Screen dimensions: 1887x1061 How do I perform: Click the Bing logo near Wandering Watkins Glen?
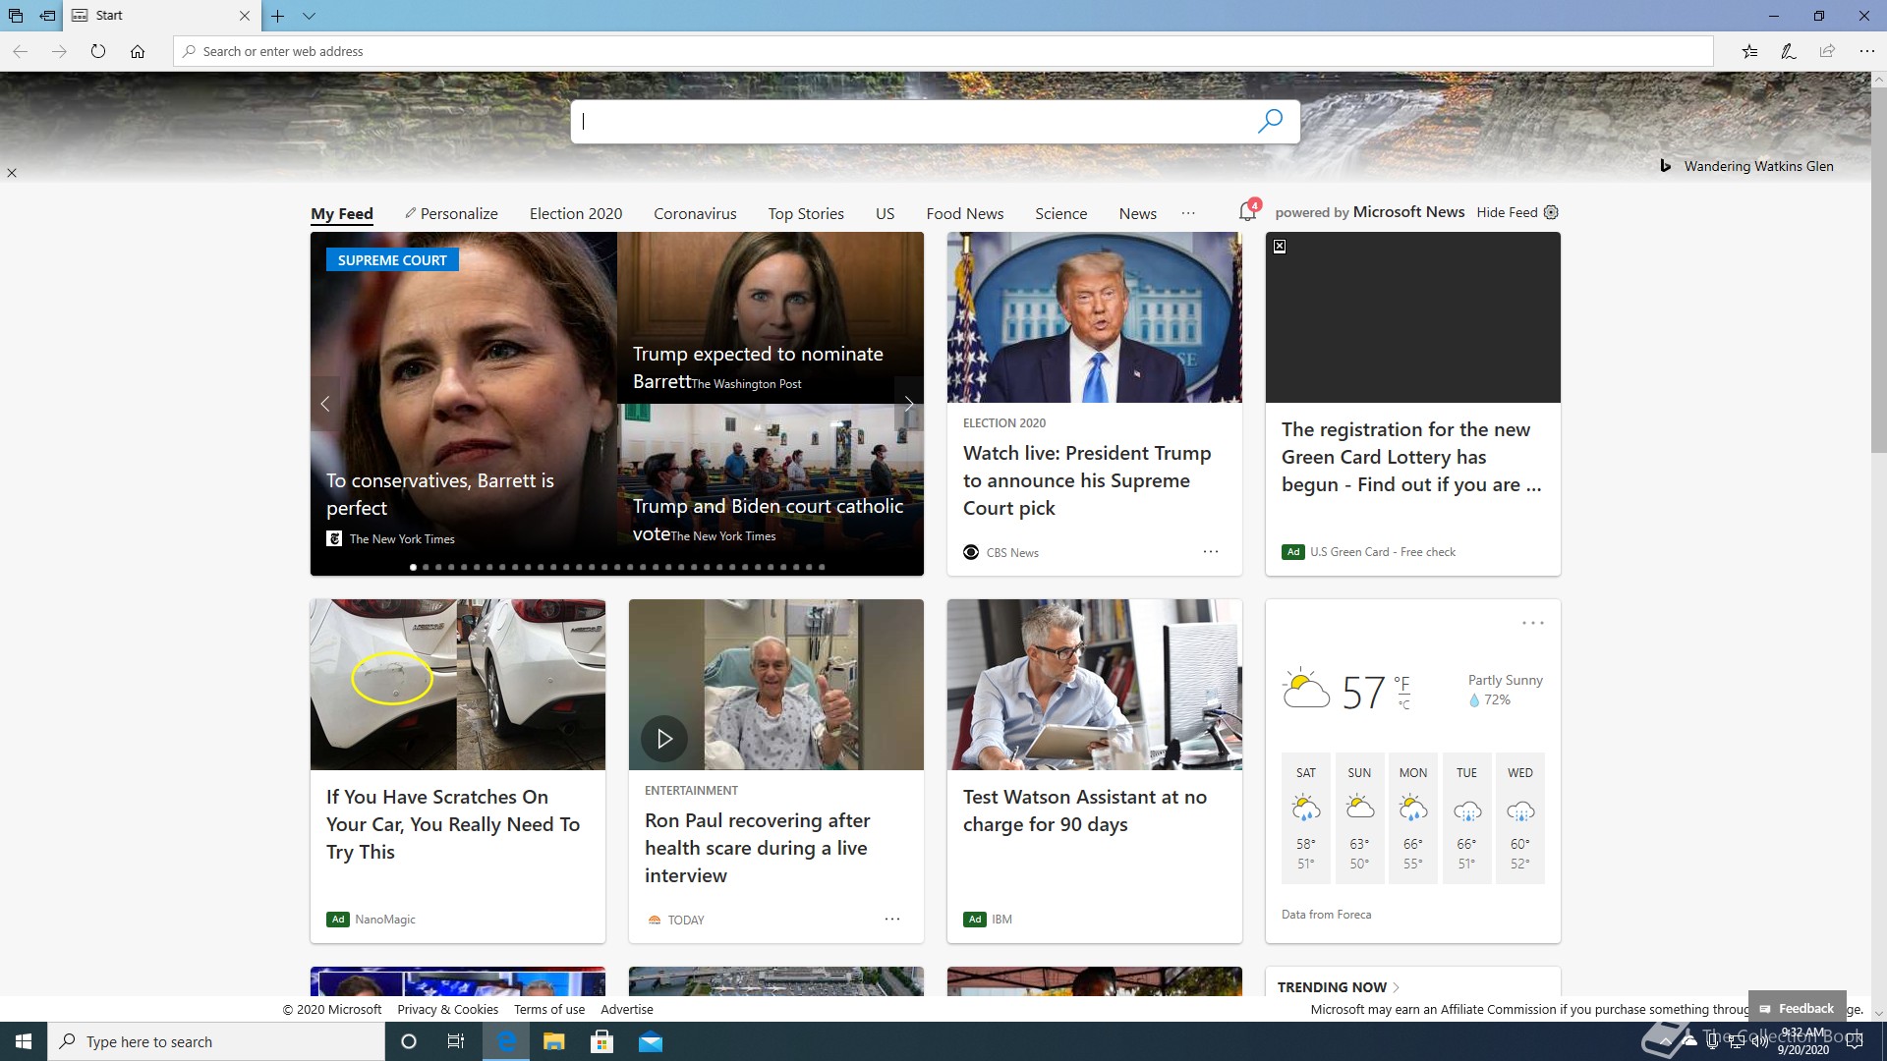(1665, 166)
